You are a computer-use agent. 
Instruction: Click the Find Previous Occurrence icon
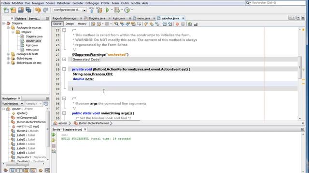[122, 24]
